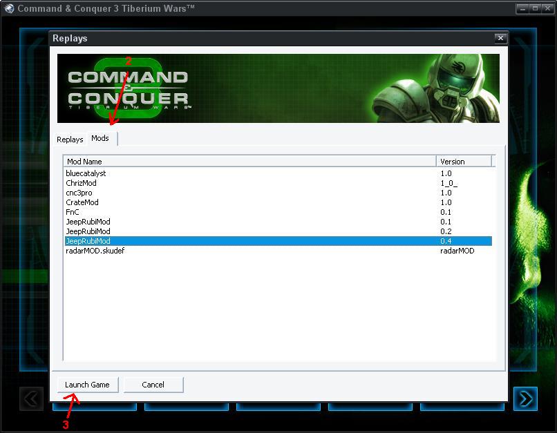Image resolution: width=557 pixels, height=433 pixels.
Task: Select JeepRubiMod version 0.1
Action: pyautogui.click(x=278, y=222)
